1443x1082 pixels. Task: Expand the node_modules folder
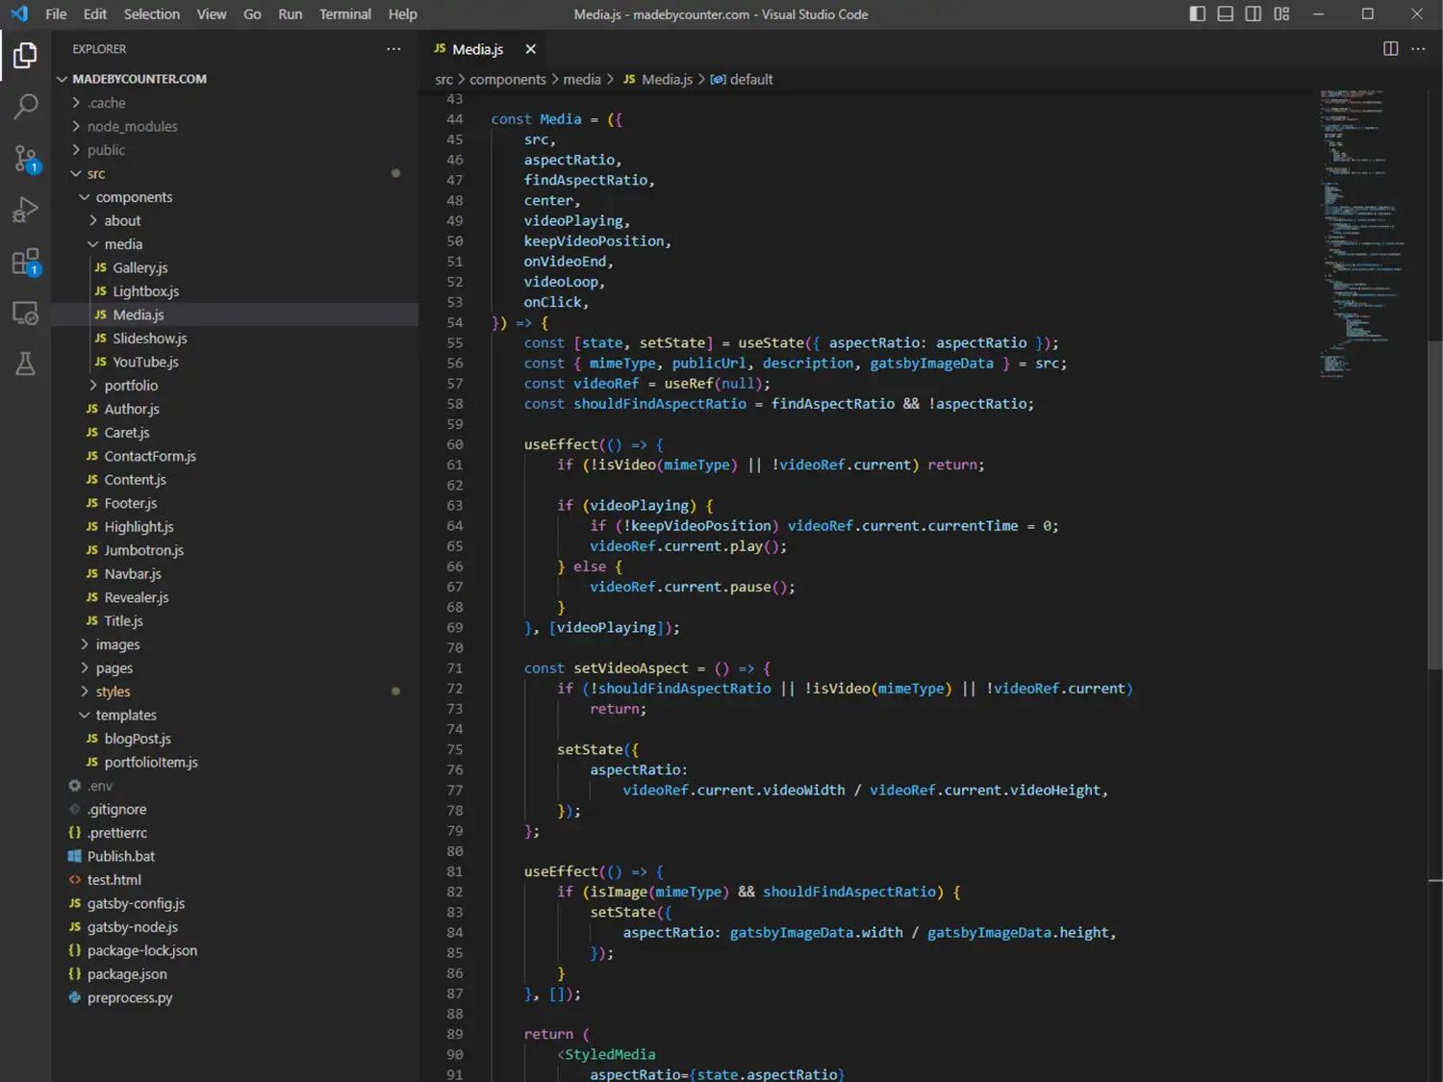tap(132, 127)
